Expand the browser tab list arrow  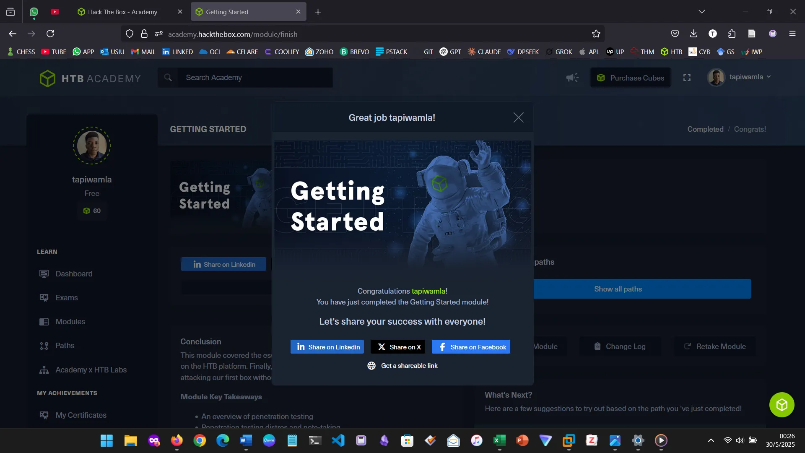coord(702,11)
